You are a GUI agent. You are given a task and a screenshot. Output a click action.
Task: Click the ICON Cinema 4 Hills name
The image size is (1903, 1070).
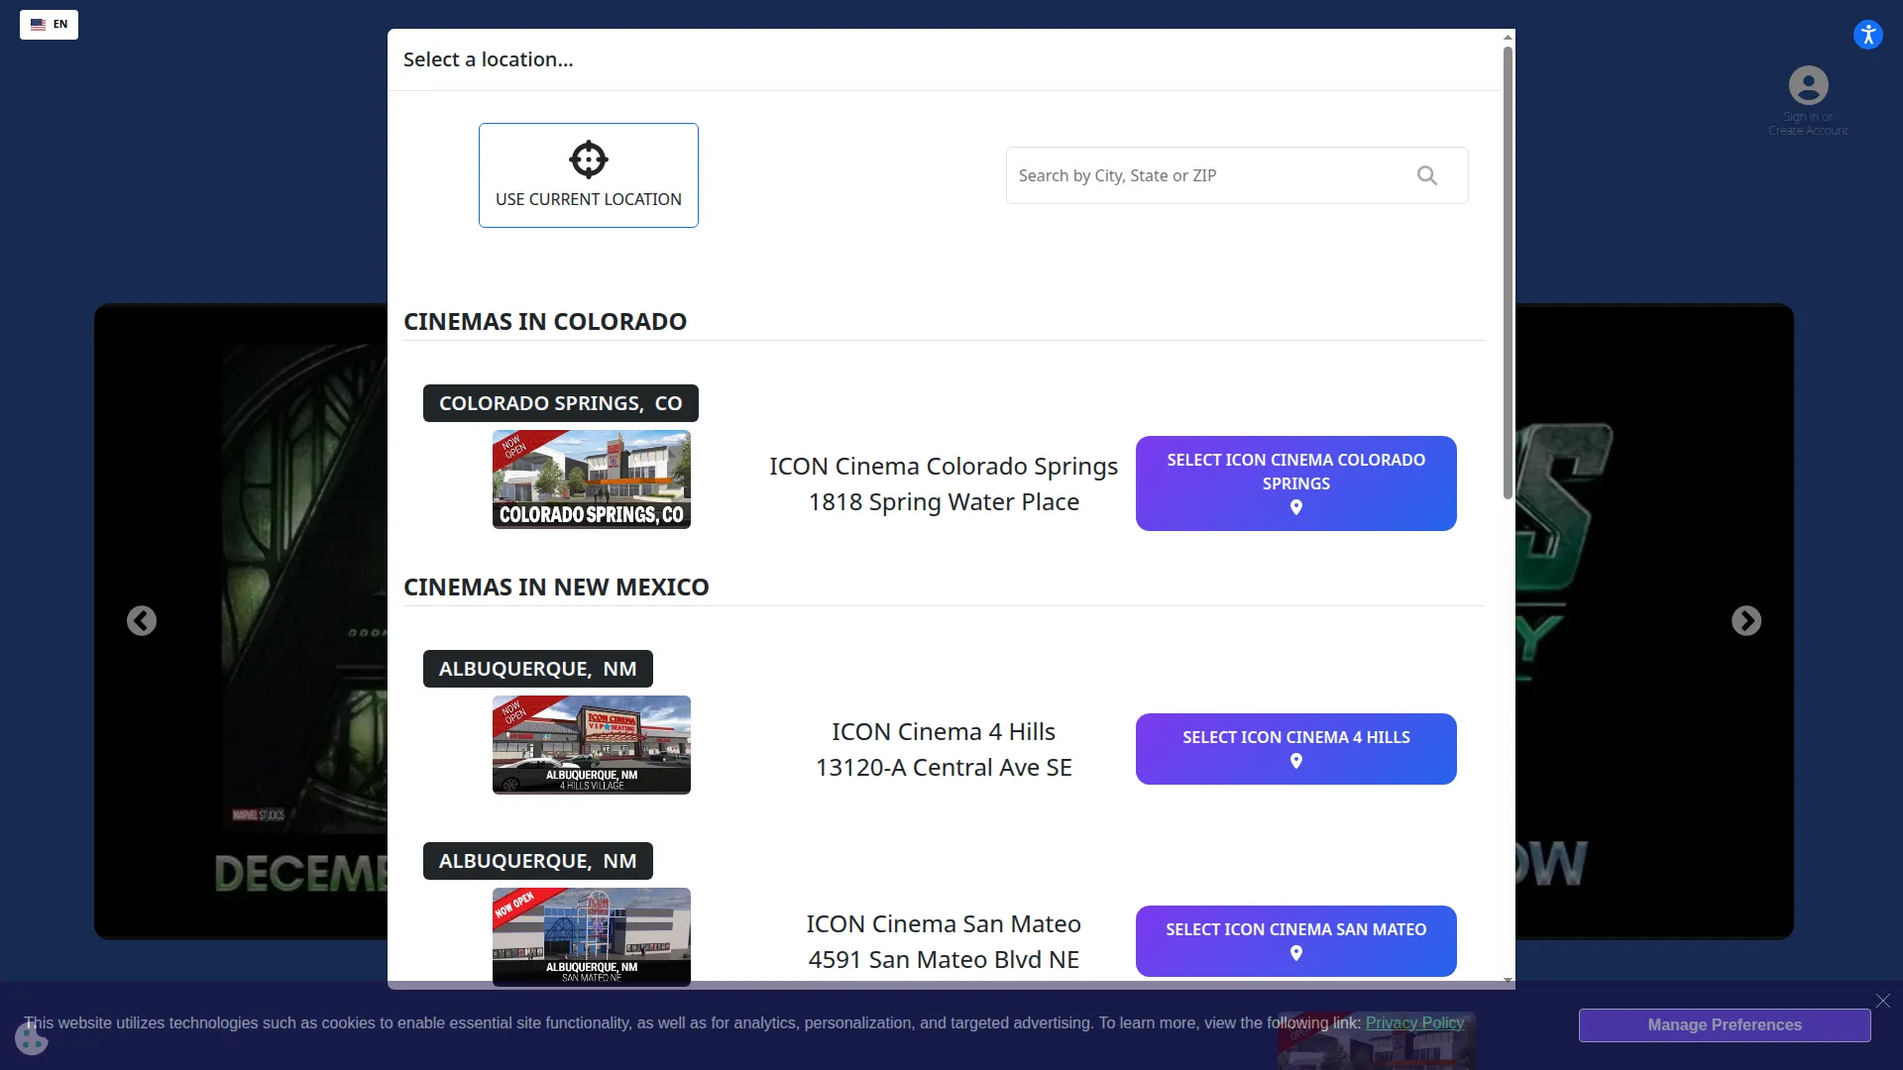click(944, 732)
